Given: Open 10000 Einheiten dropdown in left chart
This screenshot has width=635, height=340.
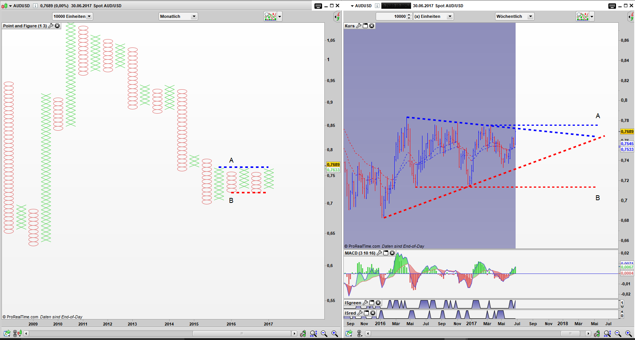Looking at the screenshot, I should tap(72, 16).
